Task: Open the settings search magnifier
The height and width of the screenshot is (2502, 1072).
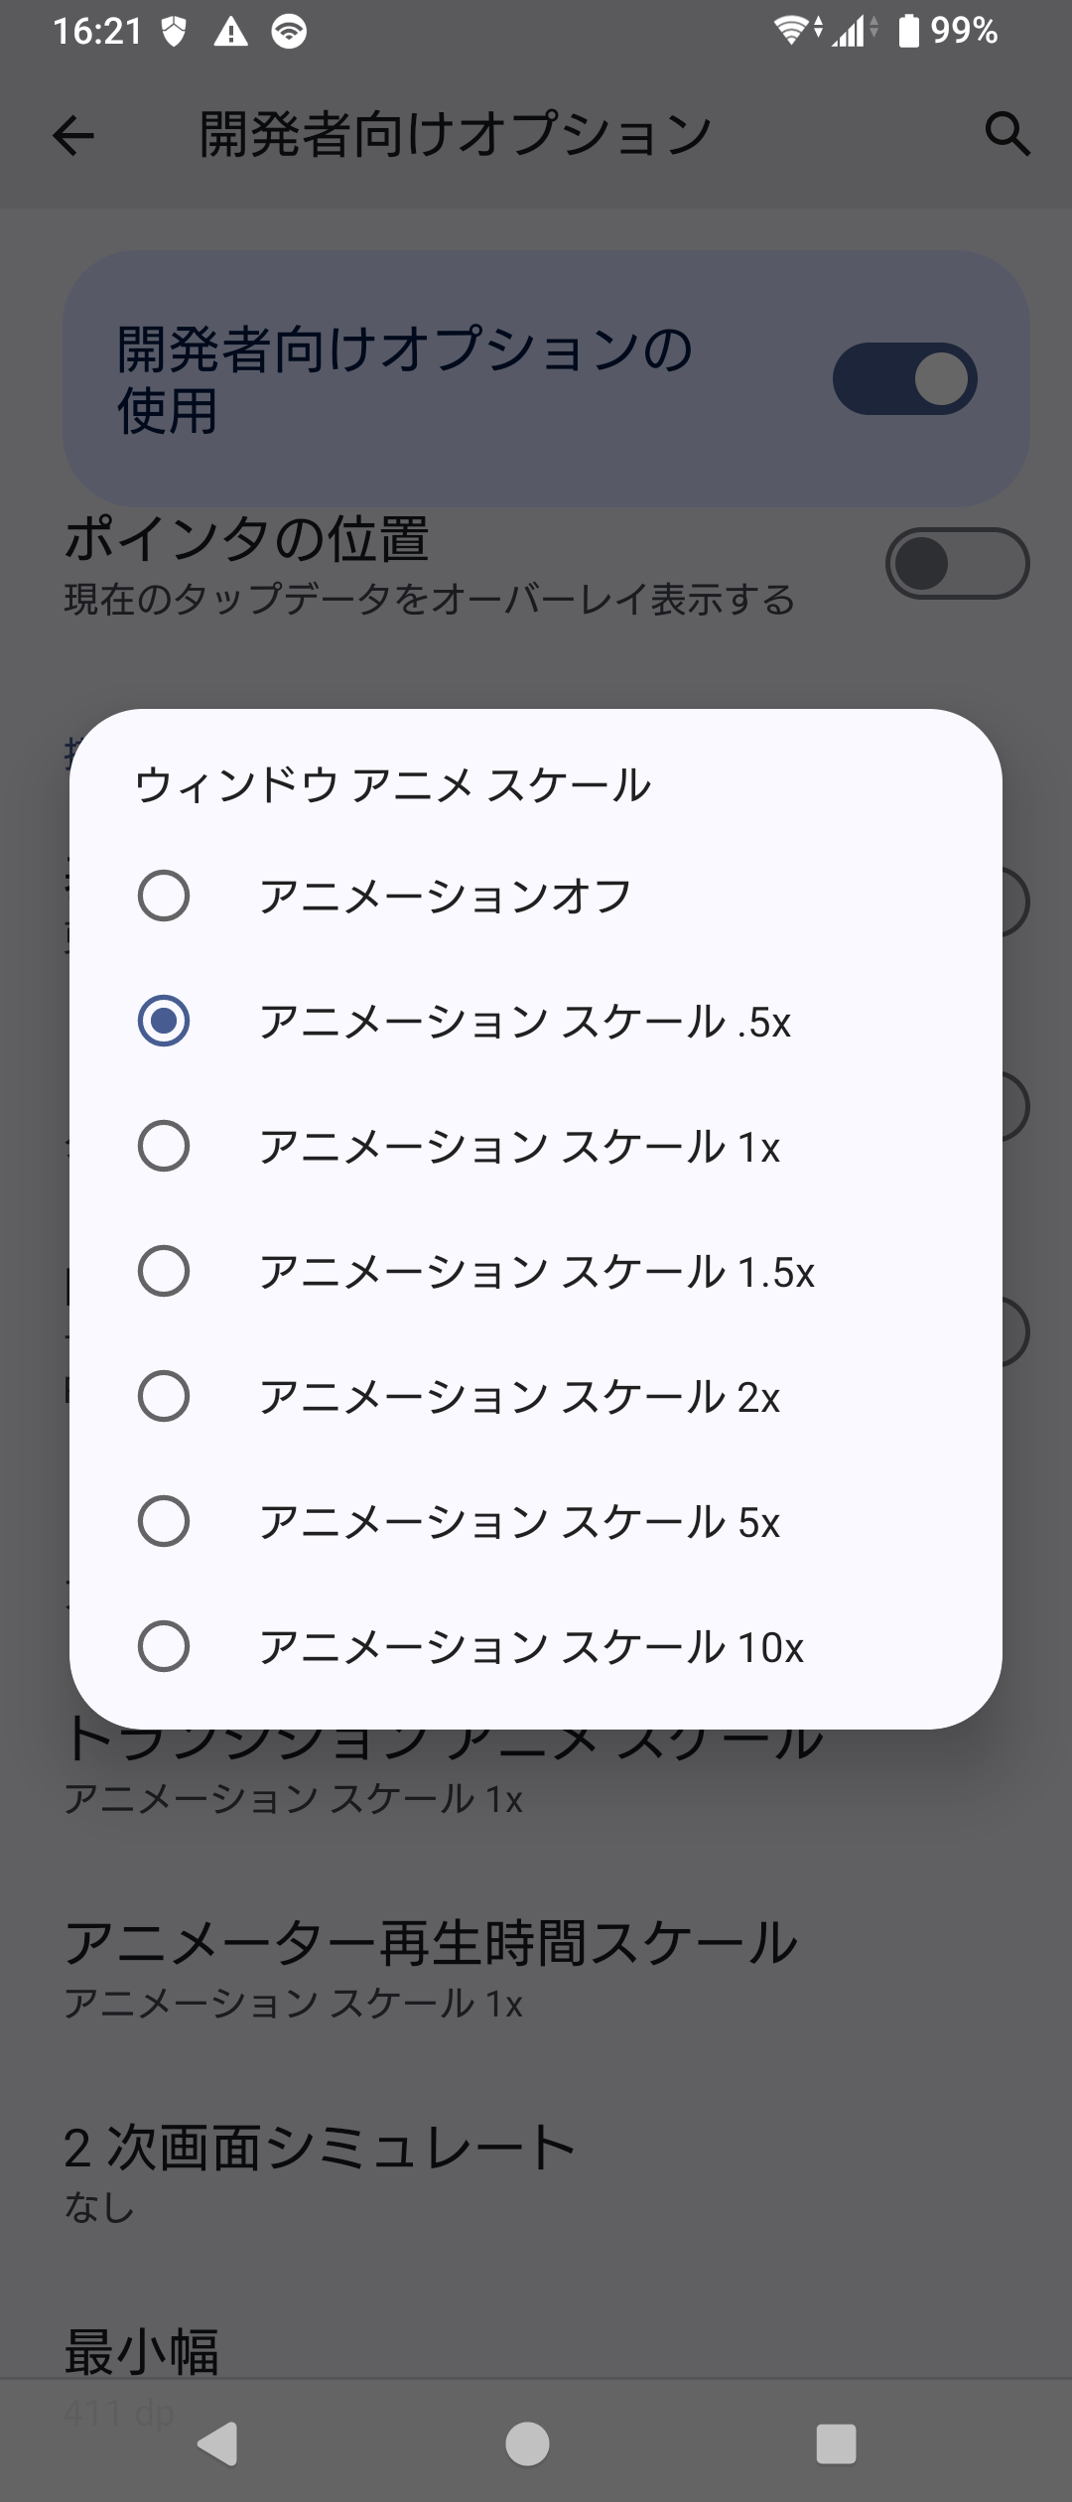Action: pos(1006,133)
